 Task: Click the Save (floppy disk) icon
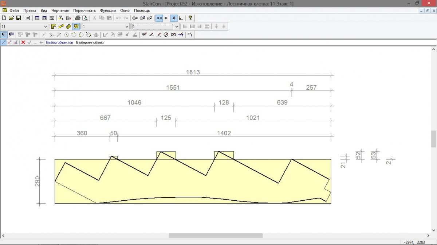[x=18, y=18]
